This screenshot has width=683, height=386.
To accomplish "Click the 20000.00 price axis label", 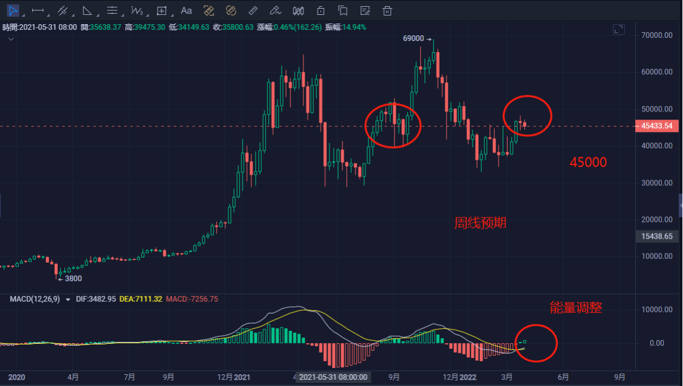I will [x=657, y=219].
